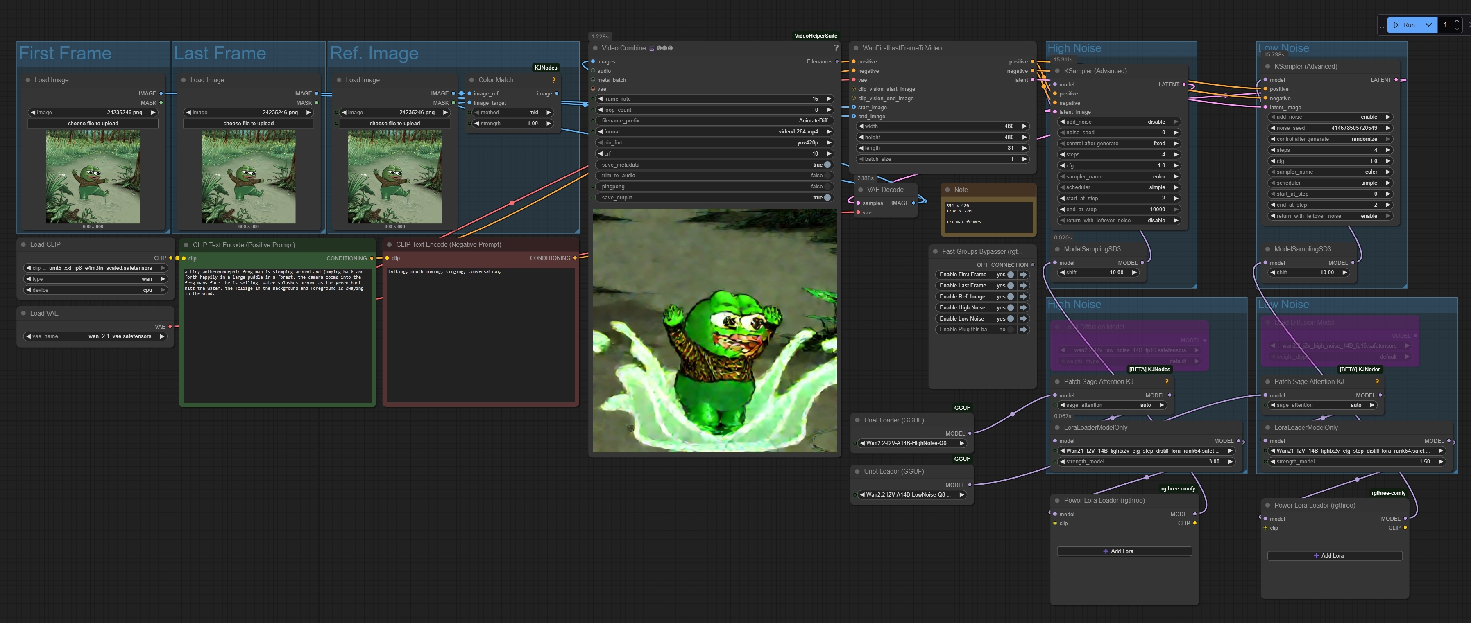1471x623 pixels.
Task: Collapse the Load CLIP node via title dot
Action: [23, 244]
